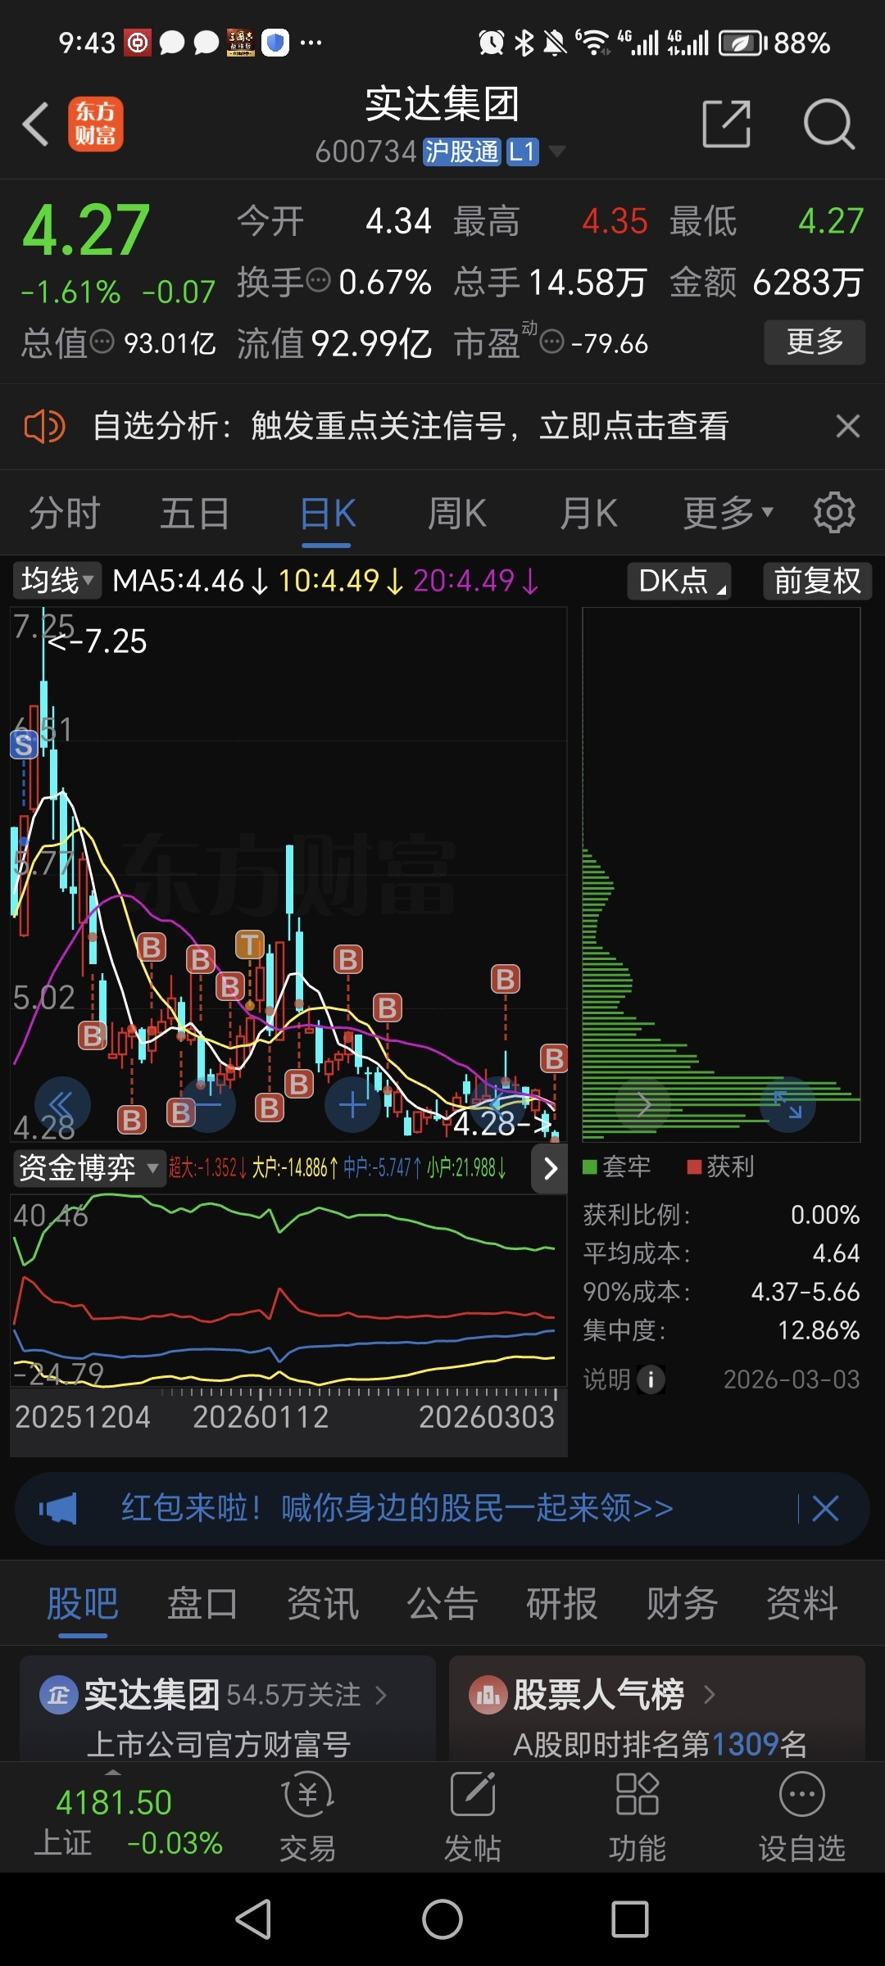Tap Android recent apps button
This screenshot has height=1966, width=885.
click(630, 1919)
